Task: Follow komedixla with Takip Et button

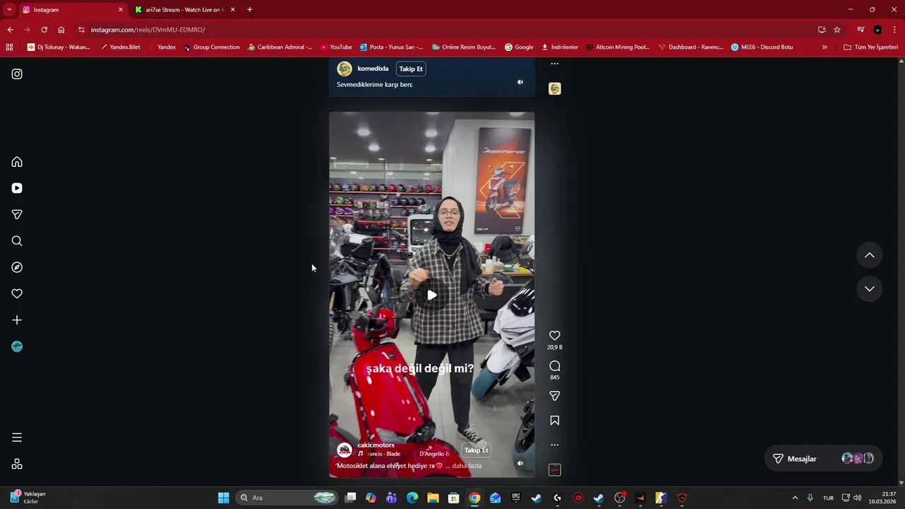Action: (411, 69)
